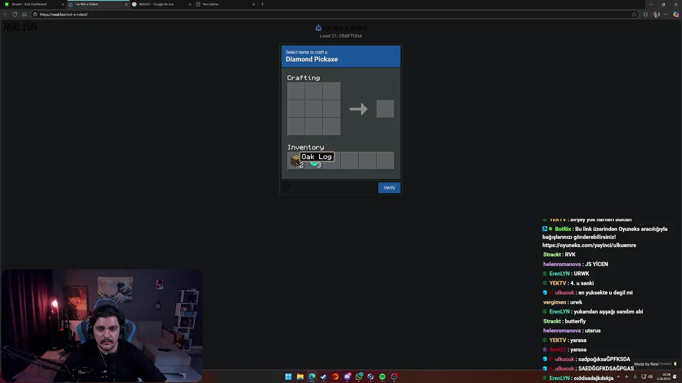Open Steam from taskbar
The height and width of the screenshot is (383, 682).
(x=323, y=377)
